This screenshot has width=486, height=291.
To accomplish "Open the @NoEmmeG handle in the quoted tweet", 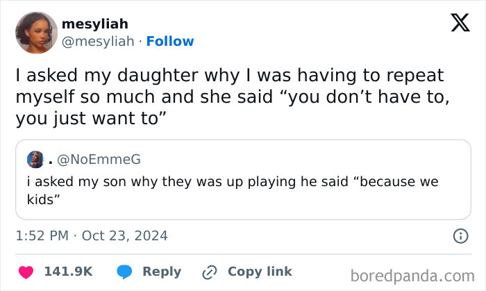I will point(97,160).
